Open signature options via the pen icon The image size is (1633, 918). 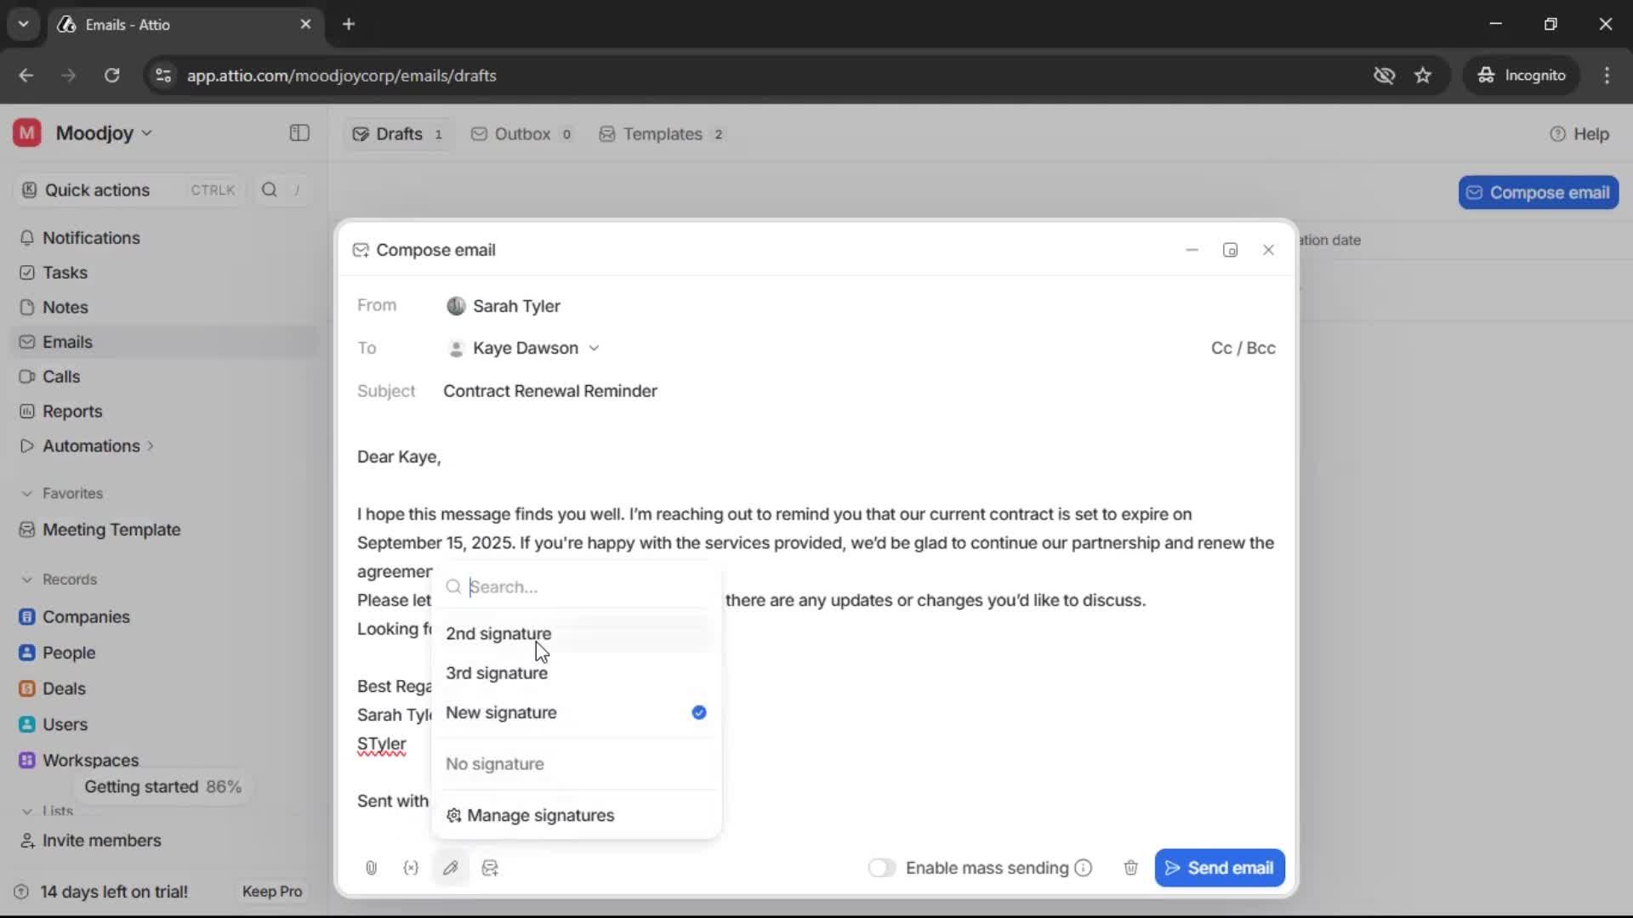click(x=451, y=868)
